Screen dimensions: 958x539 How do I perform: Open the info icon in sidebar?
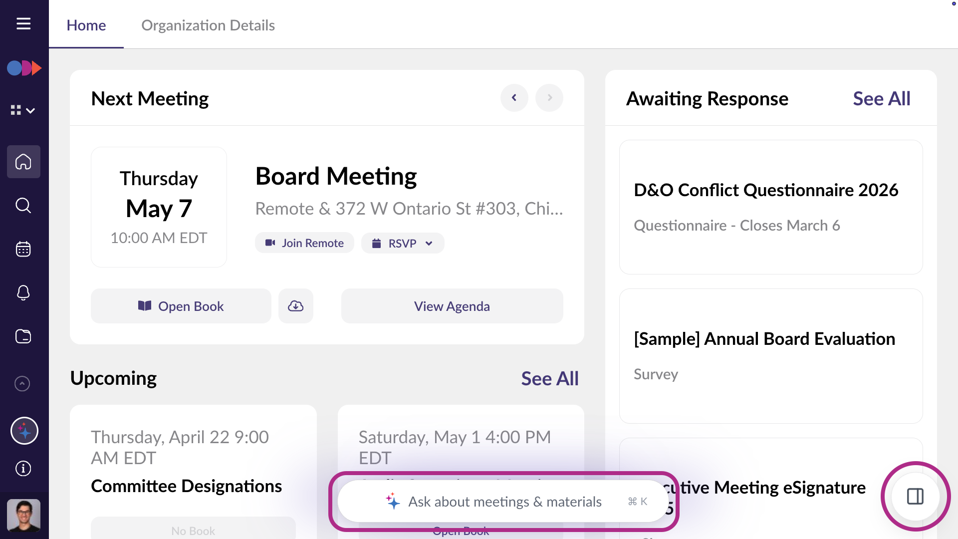point(23,469)
